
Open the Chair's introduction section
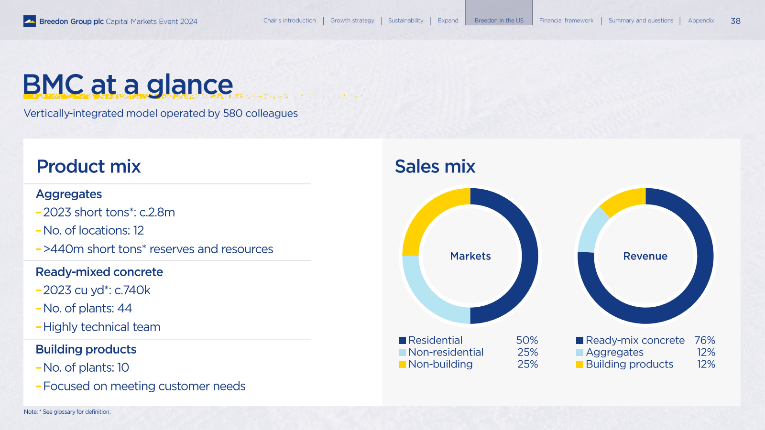pyautogui.click(x=290, y=21)
